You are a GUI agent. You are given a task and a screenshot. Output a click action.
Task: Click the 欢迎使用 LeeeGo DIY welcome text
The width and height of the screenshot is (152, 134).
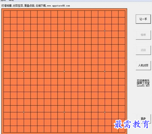143,83
